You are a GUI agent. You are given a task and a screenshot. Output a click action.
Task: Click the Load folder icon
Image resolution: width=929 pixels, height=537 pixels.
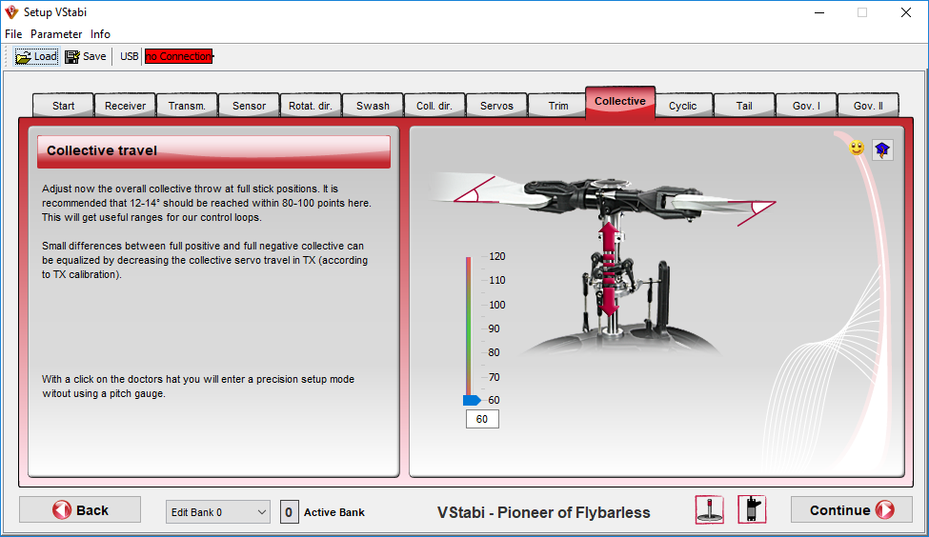pyautogui.click(x=23, y=57)
